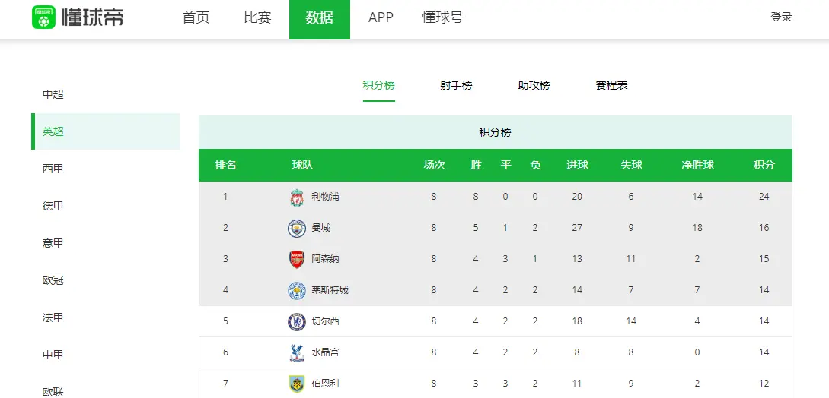The width and height of the screenshot is (829, 398).
Task: Click the Arsenal club crest
Action: [x=297, y=260]
